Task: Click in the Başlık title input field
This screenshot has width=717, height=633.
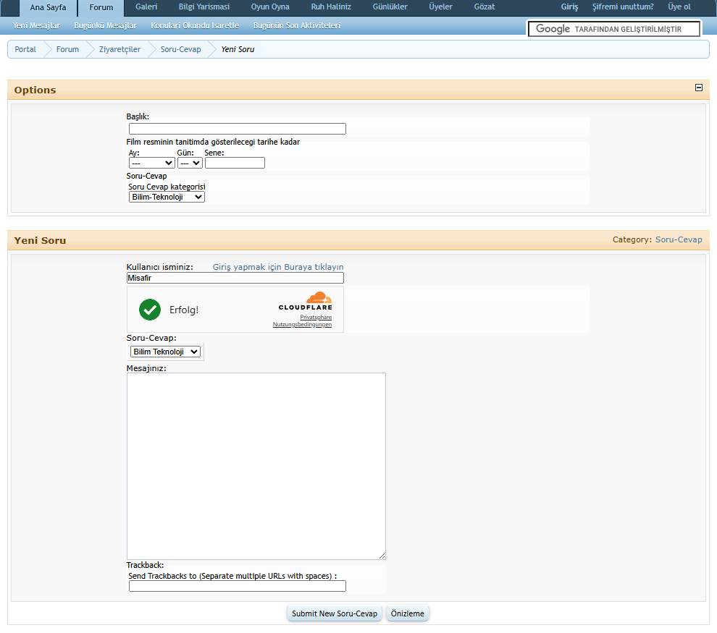Action: coord(237,129)
